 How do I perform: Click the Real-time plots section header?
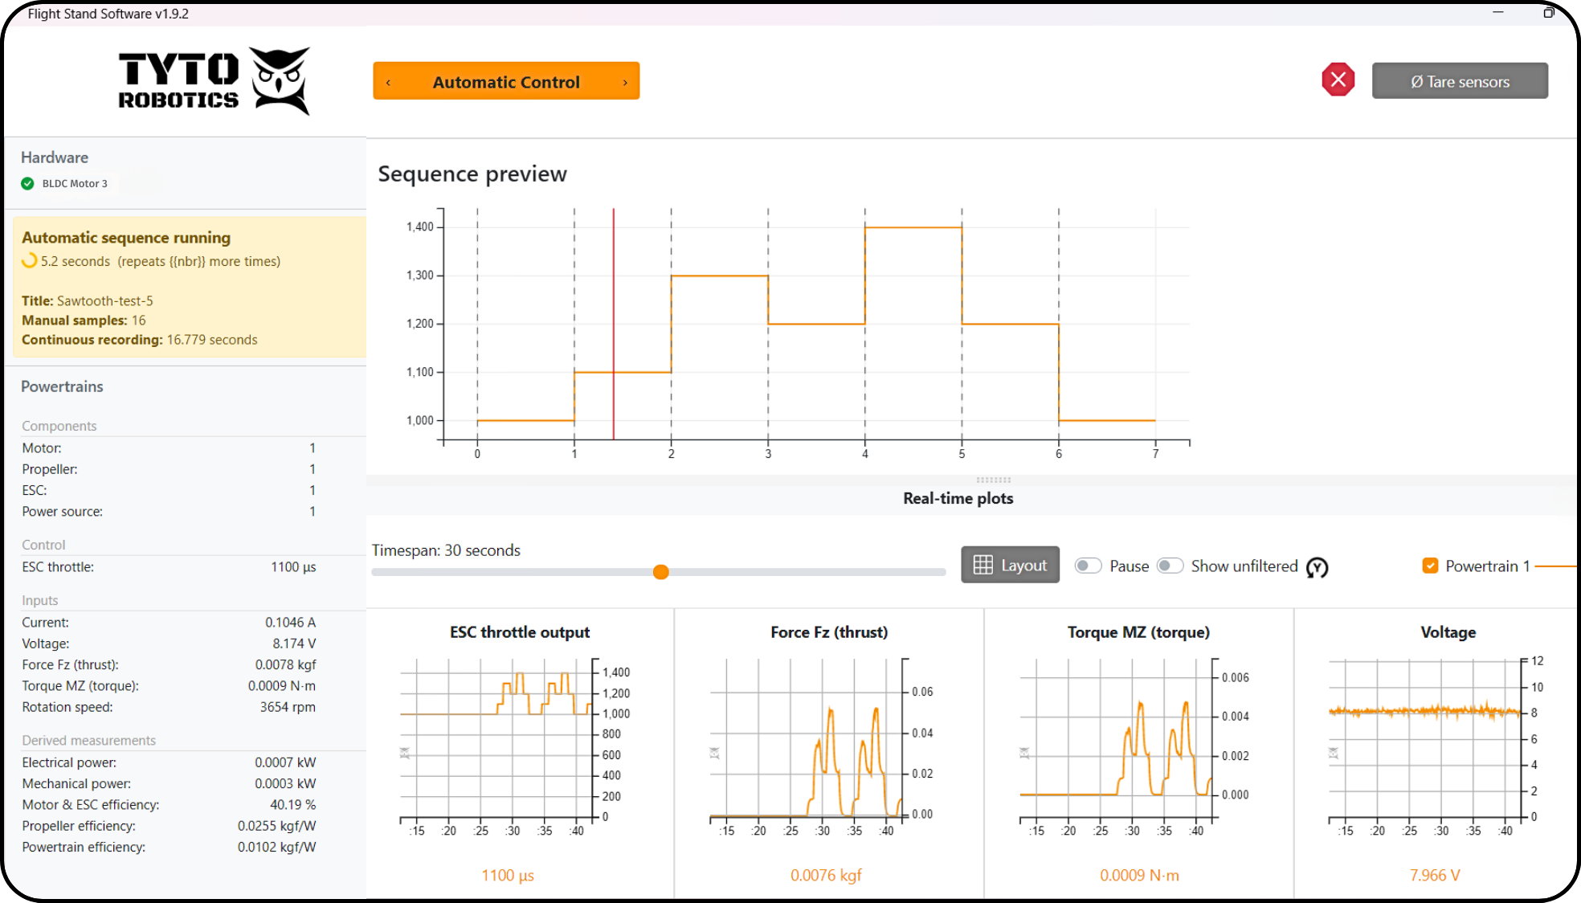tap(958, 498)
